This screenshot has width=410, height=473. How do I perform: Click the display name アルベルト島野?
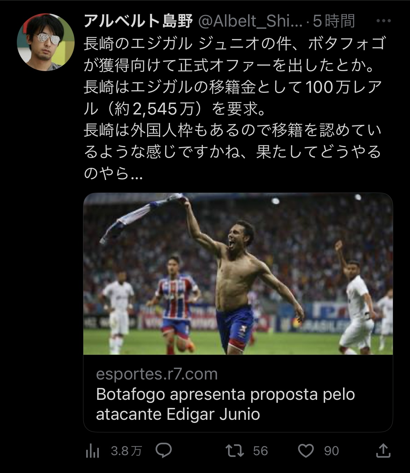tap(138, 22)
